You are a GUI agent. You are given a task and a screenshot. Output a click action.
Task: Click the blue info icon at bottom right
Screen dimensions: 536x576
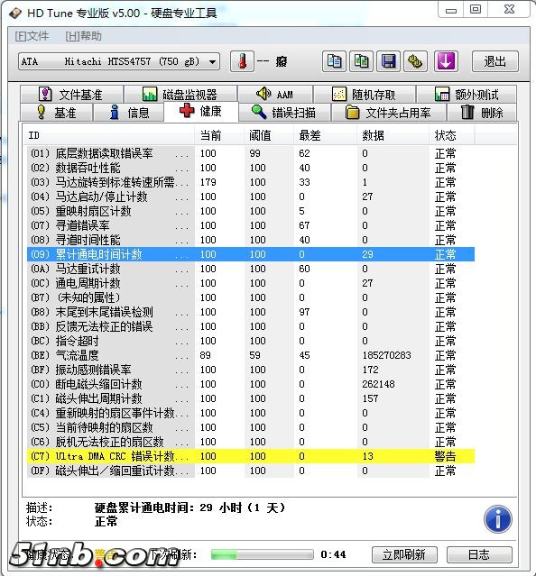point(498,519)
